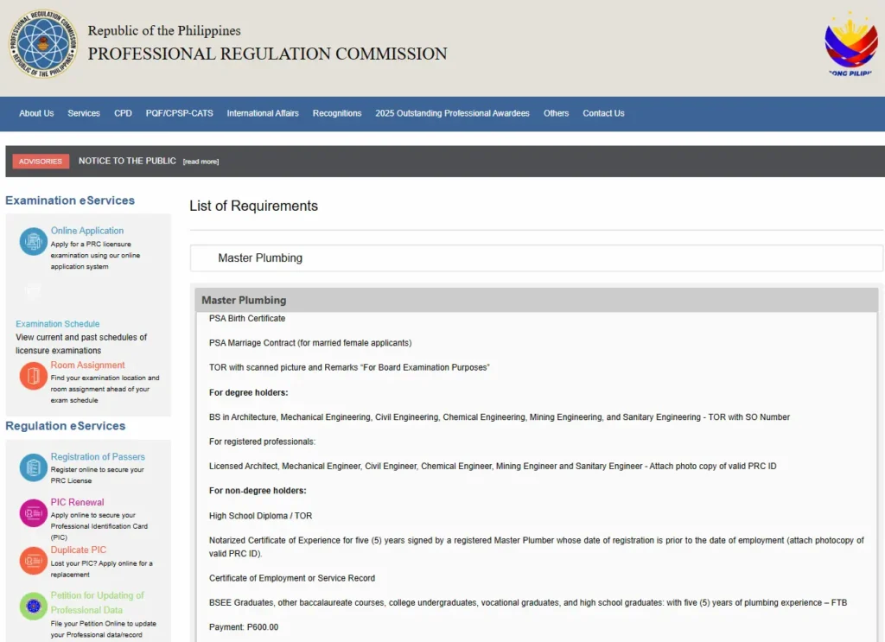The height and width of the screenshot is (642, 885).
Task: Open the Registration of Passers link
Action: (x=98, y=457)
